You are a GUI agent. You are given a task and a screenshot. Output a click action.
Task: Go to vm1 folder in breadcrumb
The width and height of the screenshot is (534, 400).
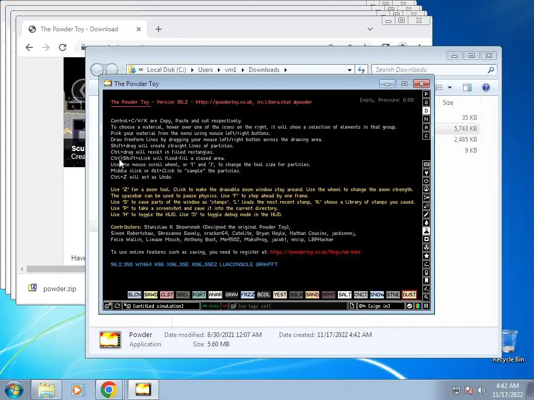(230, 70)
